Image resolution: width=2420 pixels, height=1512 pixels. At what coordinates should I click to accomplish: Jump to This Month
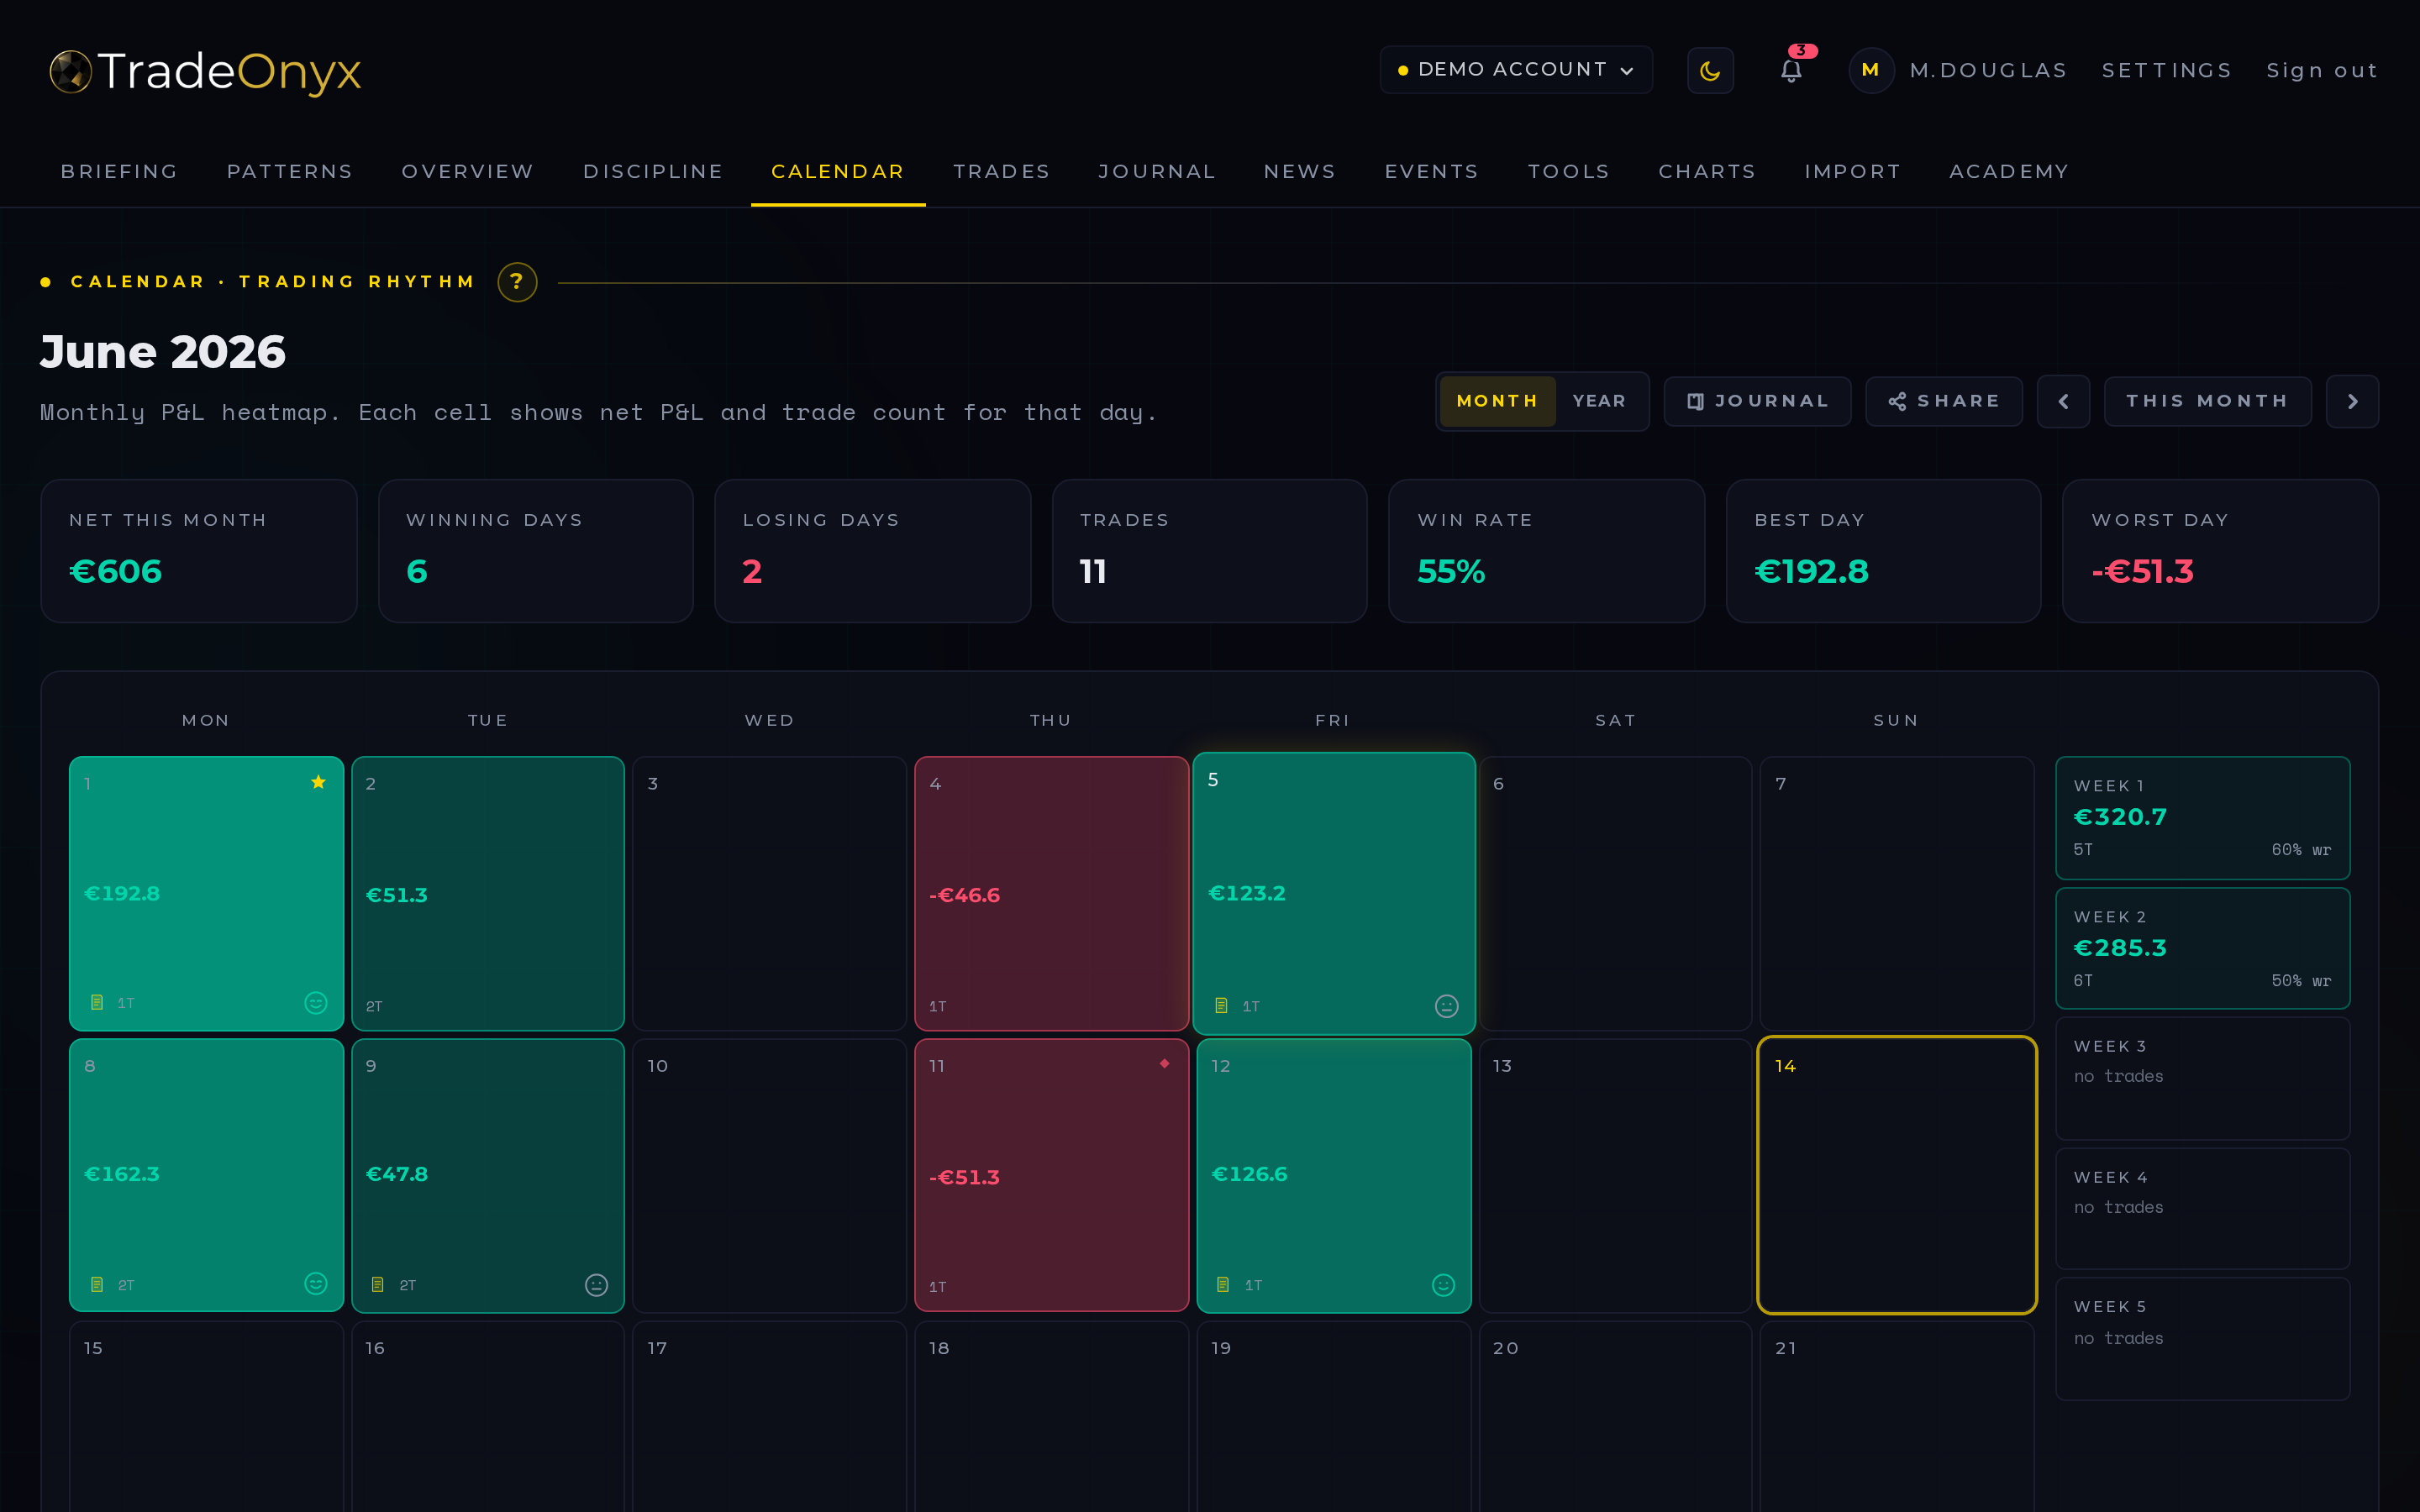click(x=2207, y=401)
